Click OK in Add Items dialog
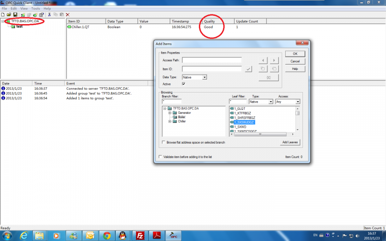The width and height of the screenshot is (386, 241). click(295, 54)
